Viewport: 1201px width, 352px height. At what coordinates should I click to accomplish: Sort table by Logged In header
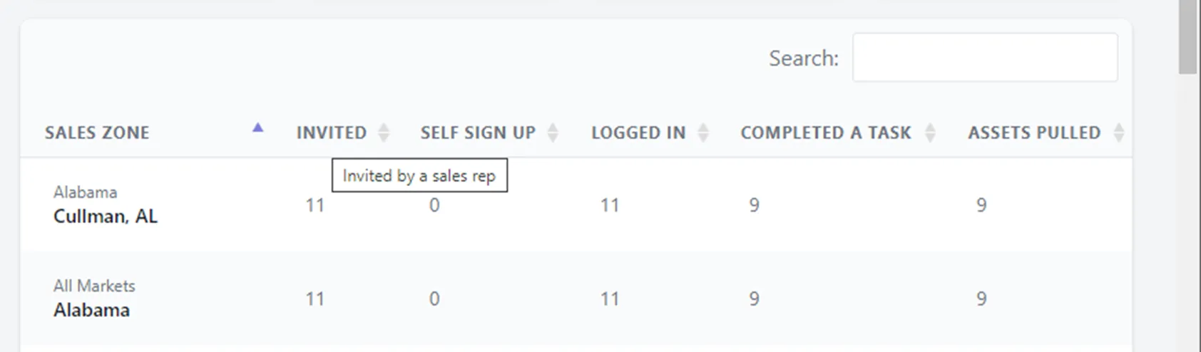[x=638, y=133]
